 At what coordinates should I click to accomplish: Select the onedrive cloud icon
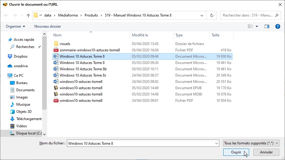point(10,66)
